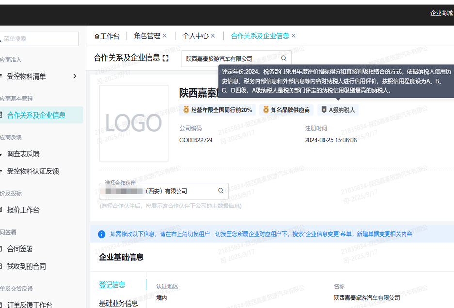Viewport: 454px width, 308px height.
Task: Click the info icon in the blue notice banner
Action: (x=101, y=234)
